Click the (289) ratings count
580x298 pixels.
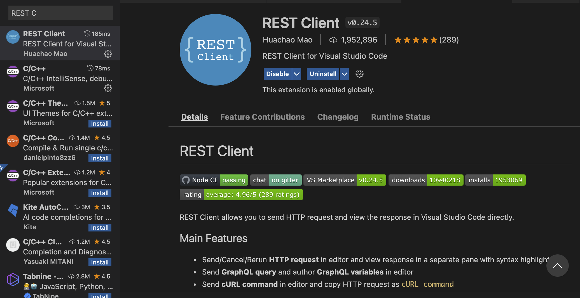pos(449,40)
